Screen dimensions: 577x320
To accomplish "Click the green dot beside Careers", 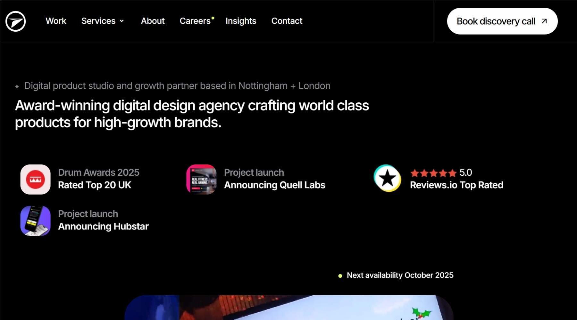I will 213,17.
